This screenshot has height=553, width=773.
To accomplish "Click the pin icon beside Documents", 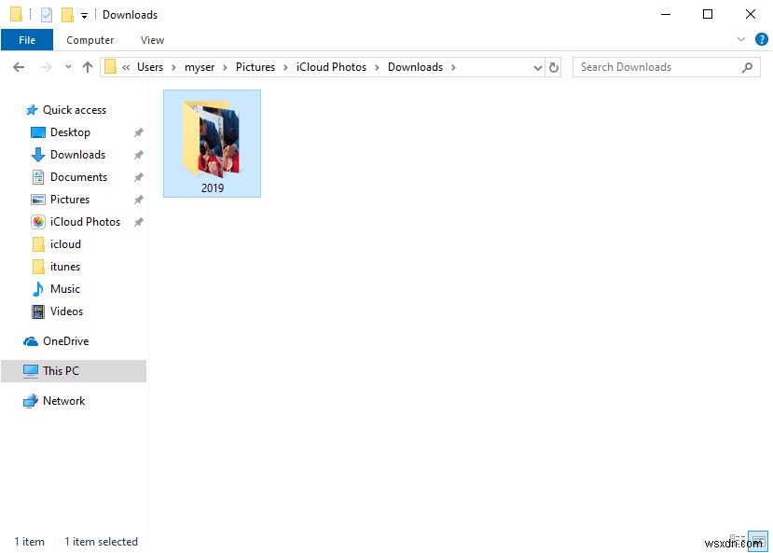I will [139, 177].
